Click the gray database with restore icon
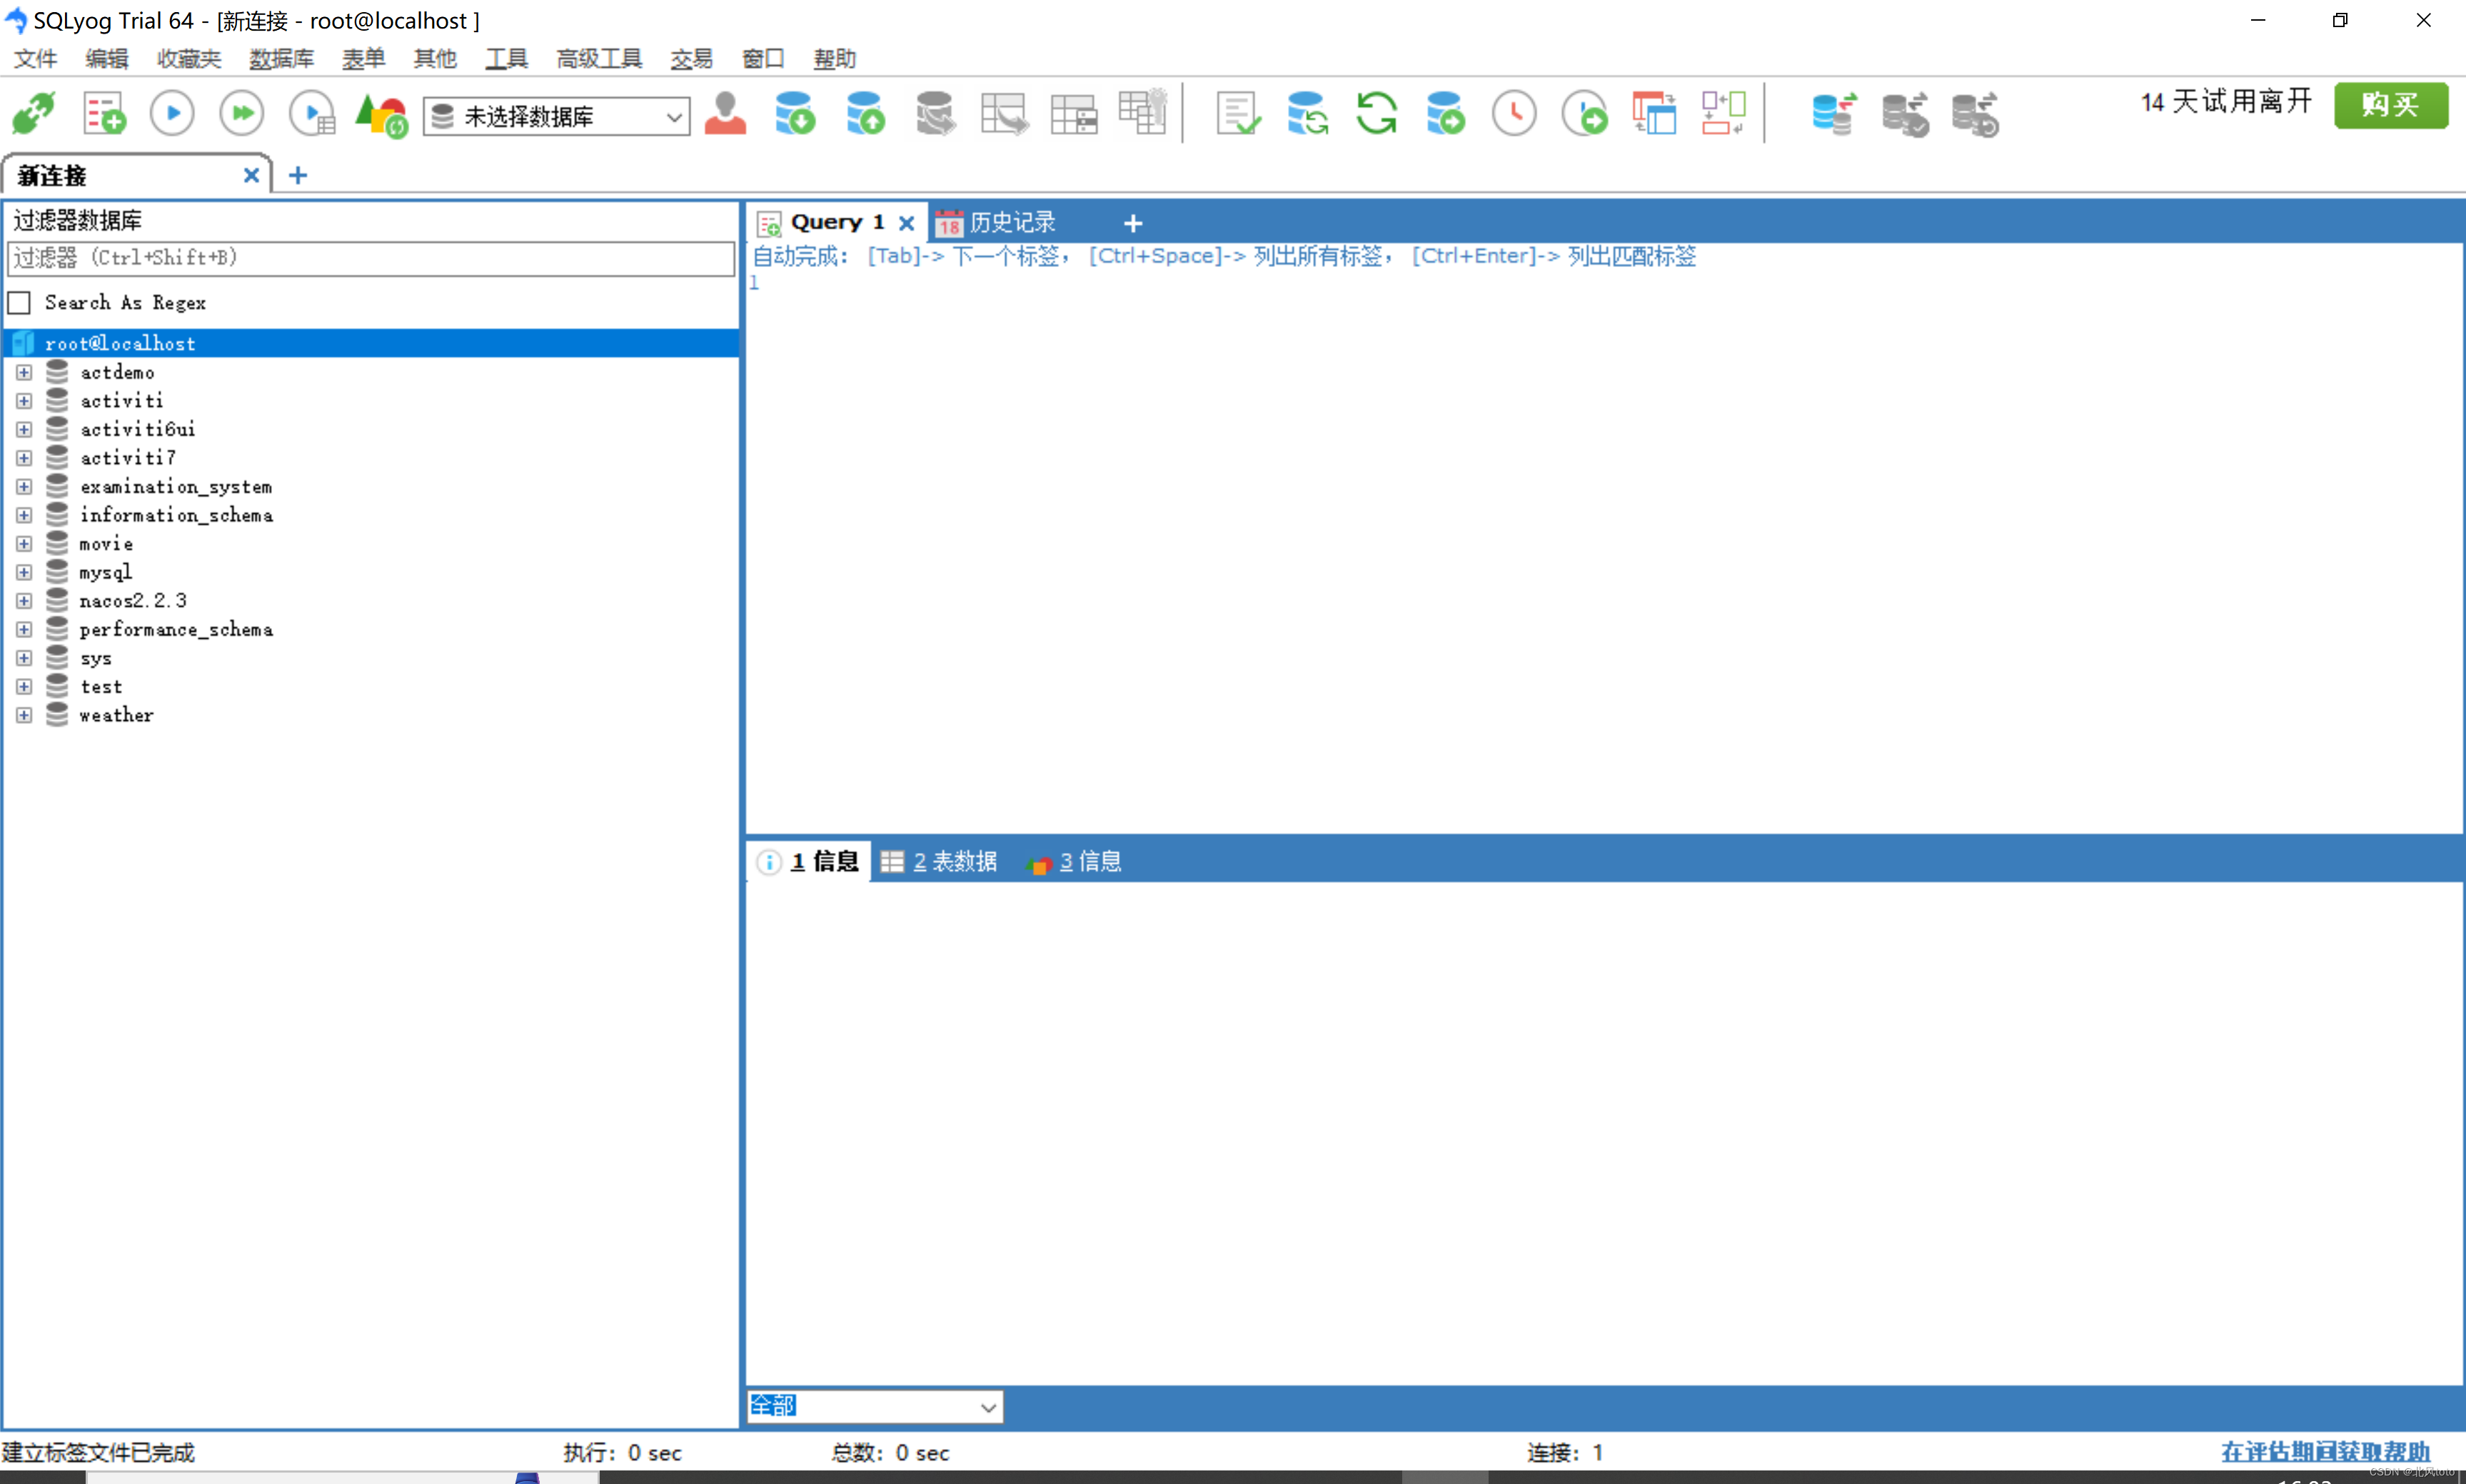The height and width of the screenshot is (1484, 2466). coord(1975,114)
